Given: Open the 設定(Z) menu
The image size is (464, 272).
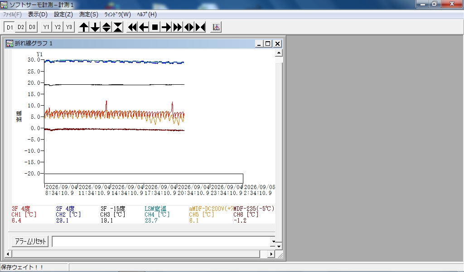Looking at the screenshot, I should 63,14.
